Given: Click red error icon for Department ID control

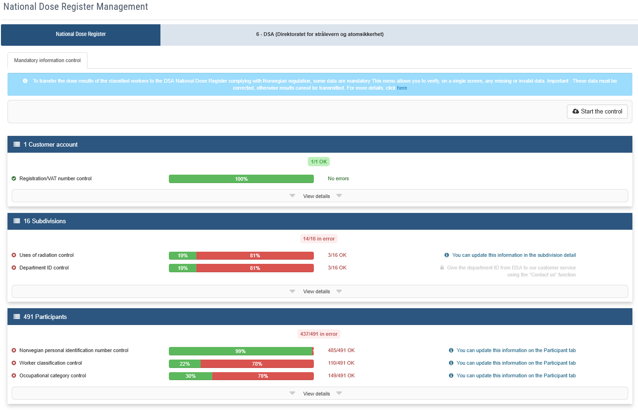Looking at the screenshot, I should point(14,268).
